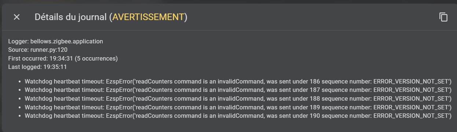The height and width of the screenshot is (132, 457).
Task: Select the log entry with sequence number 187
Action: [238, 90]
